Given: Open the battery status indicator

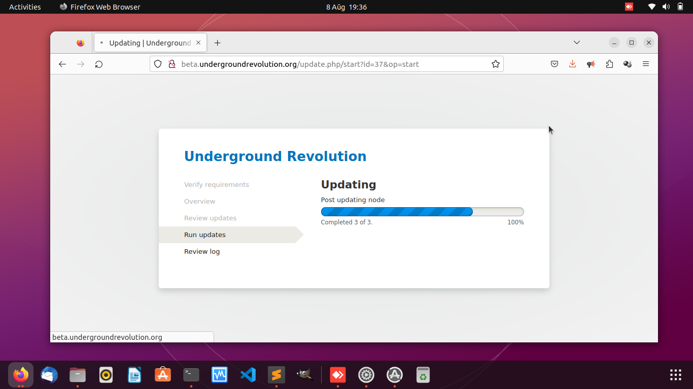Looking at the screenshot, I should 680,7.
